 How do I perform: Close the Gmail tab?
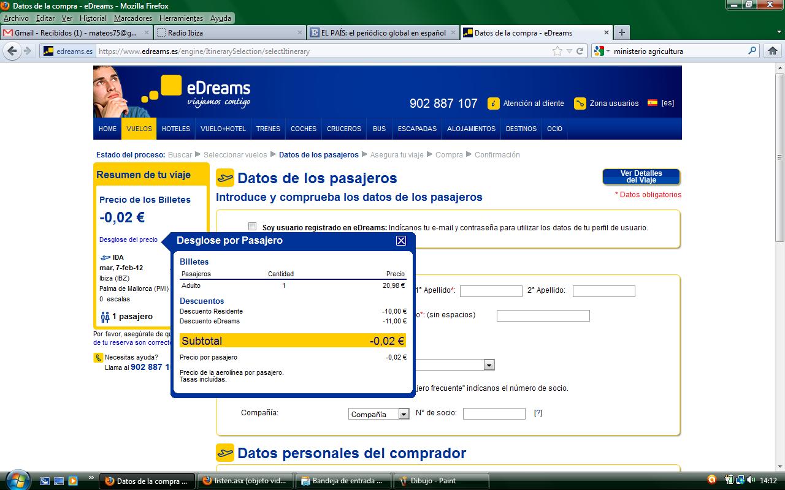(x=147, y=32)
